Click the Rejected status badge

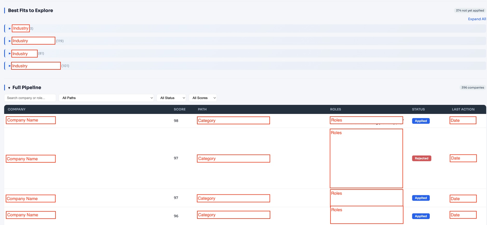(422, 158)
